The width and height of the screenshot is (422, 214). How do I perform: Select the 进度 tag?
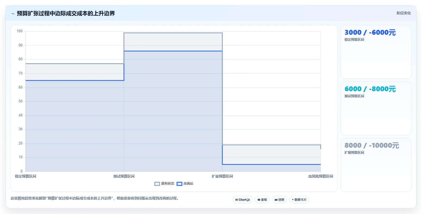pos(279,200)
